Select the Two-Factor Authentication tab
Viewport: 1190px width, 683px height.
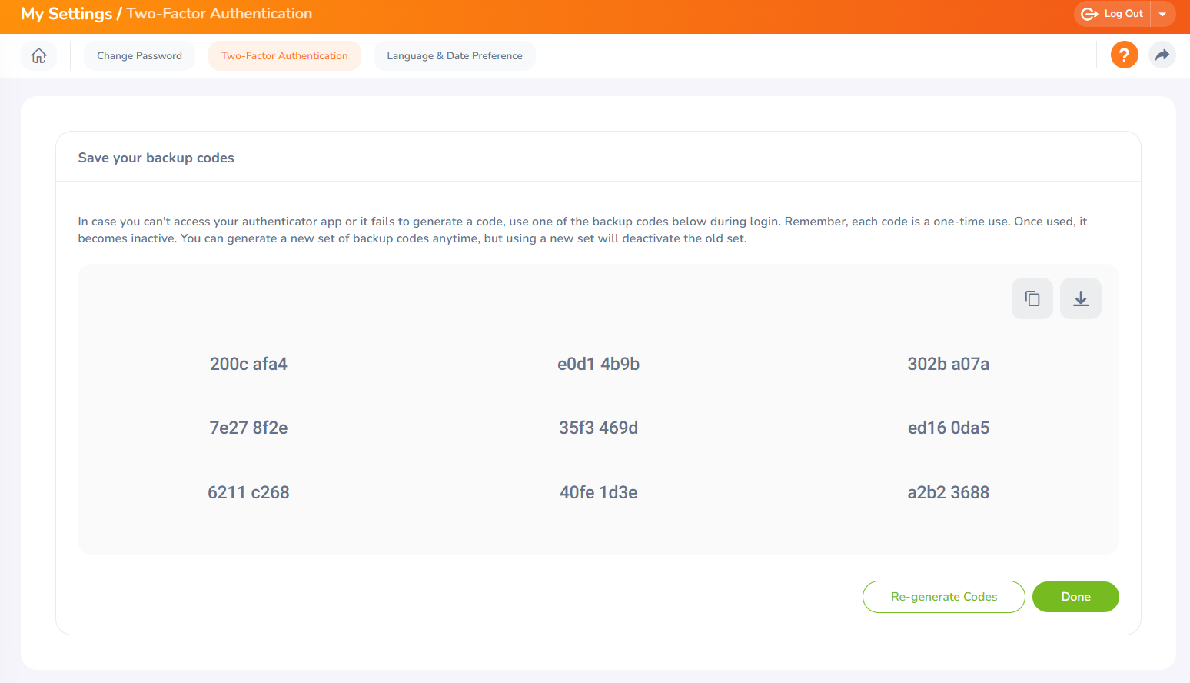284,55
